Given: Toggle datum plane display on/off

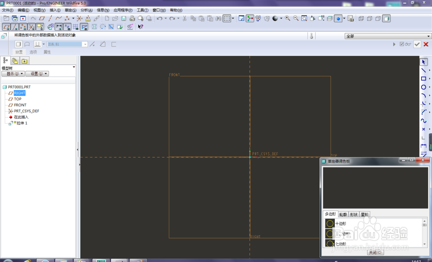Looking at the screenshot, I should pos(6,27).
